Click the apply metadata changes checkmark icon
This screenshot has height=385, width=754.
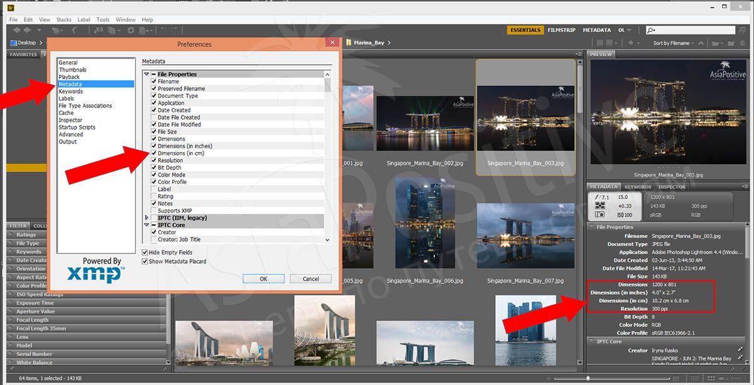point(745,370)
